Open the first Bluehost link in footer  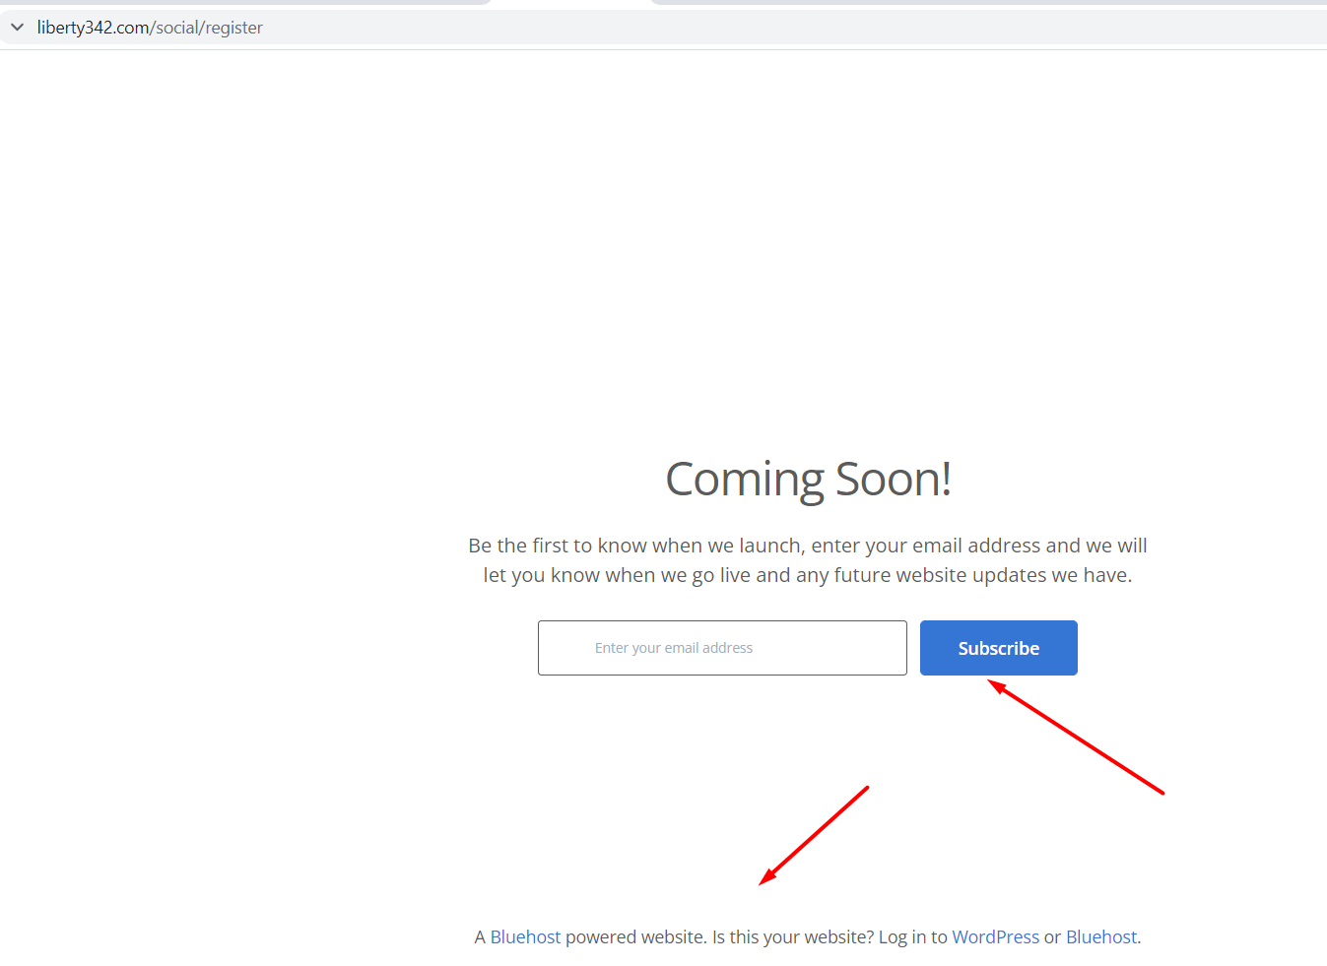pos(525,936)
